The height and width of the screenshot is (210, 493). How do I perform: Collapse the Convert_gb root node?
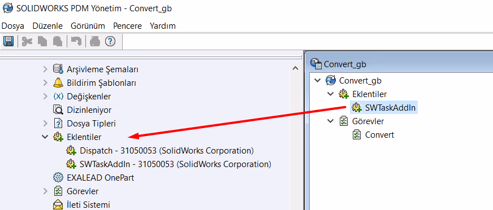tap(318, 80)
